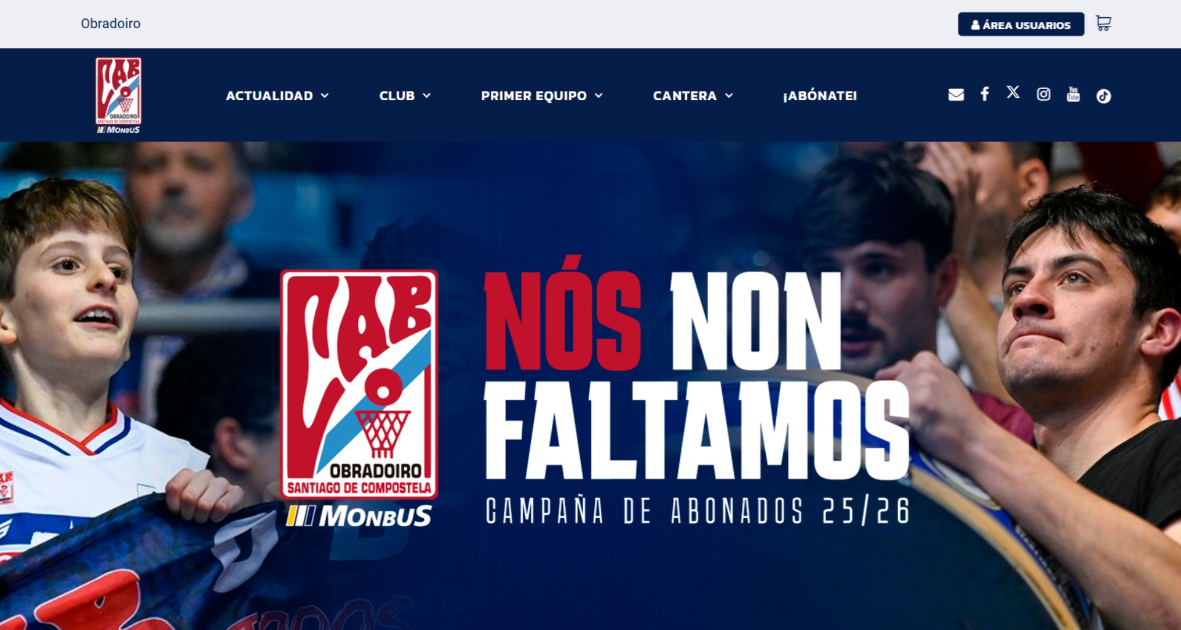
Task: Select the ACTUALIDAD menu label
Action: (x=269, y=96)
